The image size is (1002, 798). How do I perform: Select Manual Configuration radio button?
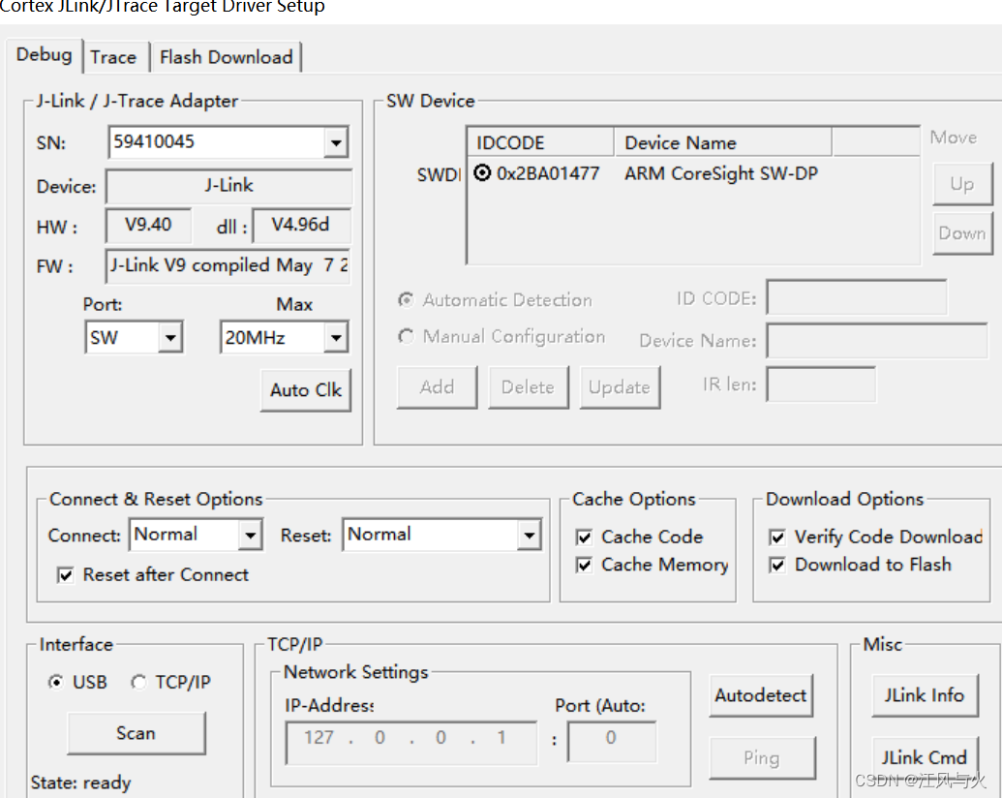[406, 336]
